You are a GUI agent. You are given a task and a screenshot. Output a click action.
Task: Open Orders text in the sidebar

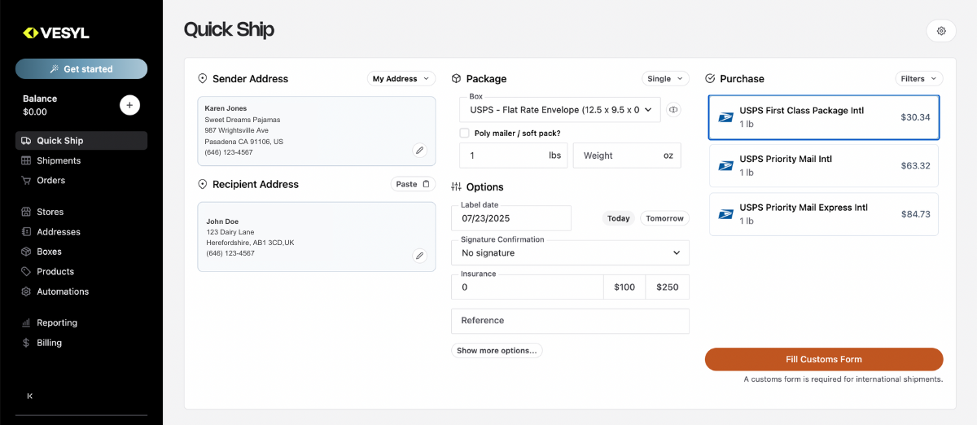(x=51, y=180)
